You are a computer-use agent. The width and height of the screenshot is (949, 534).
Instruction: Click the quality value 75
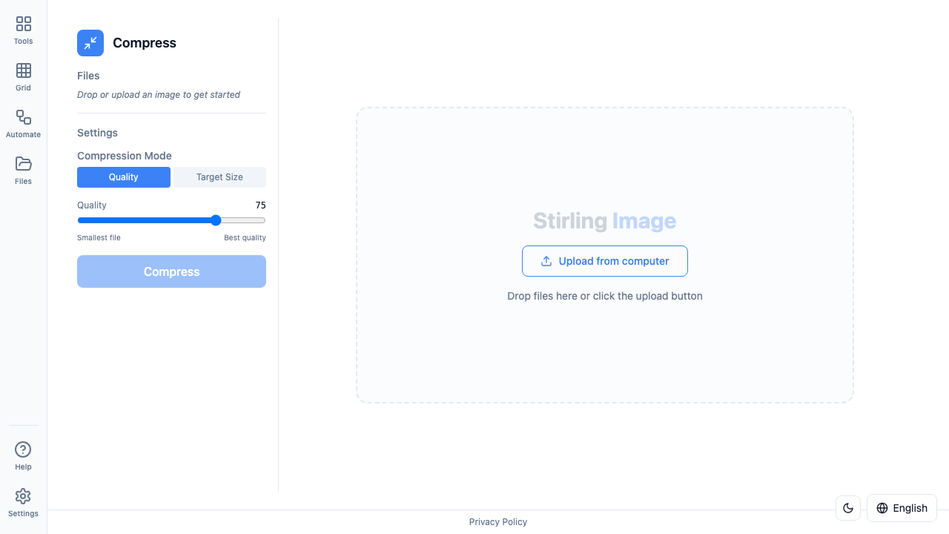(260, 205)
